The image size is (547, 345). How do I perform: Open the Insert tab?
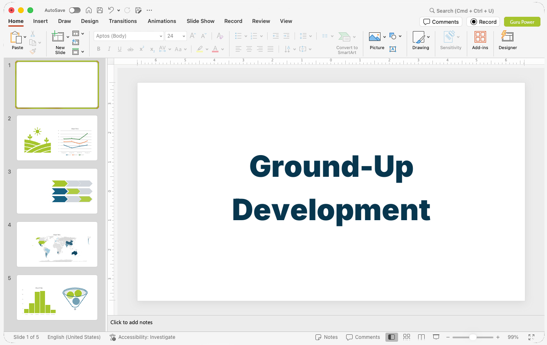tap(41, 21)
